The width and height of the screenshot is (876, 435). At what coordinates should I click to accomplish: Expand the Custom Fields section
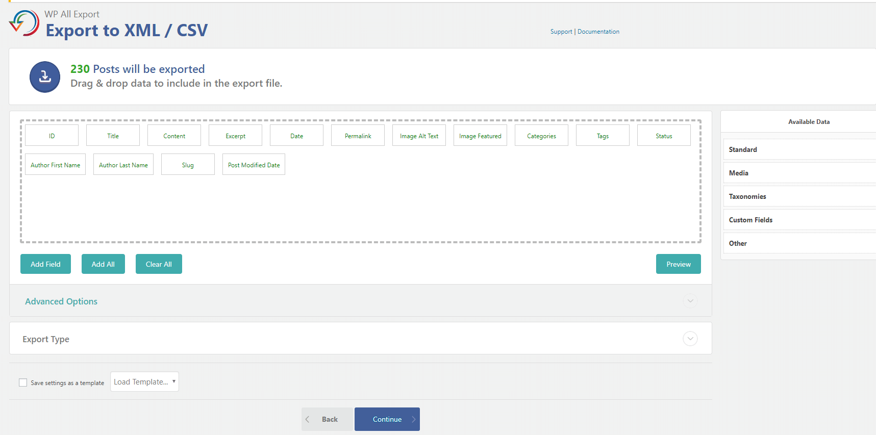(750, 220)
